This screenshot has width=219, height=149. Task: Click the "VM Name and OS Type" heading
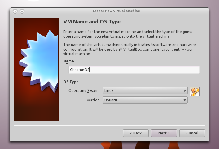[x=92, y=22]
